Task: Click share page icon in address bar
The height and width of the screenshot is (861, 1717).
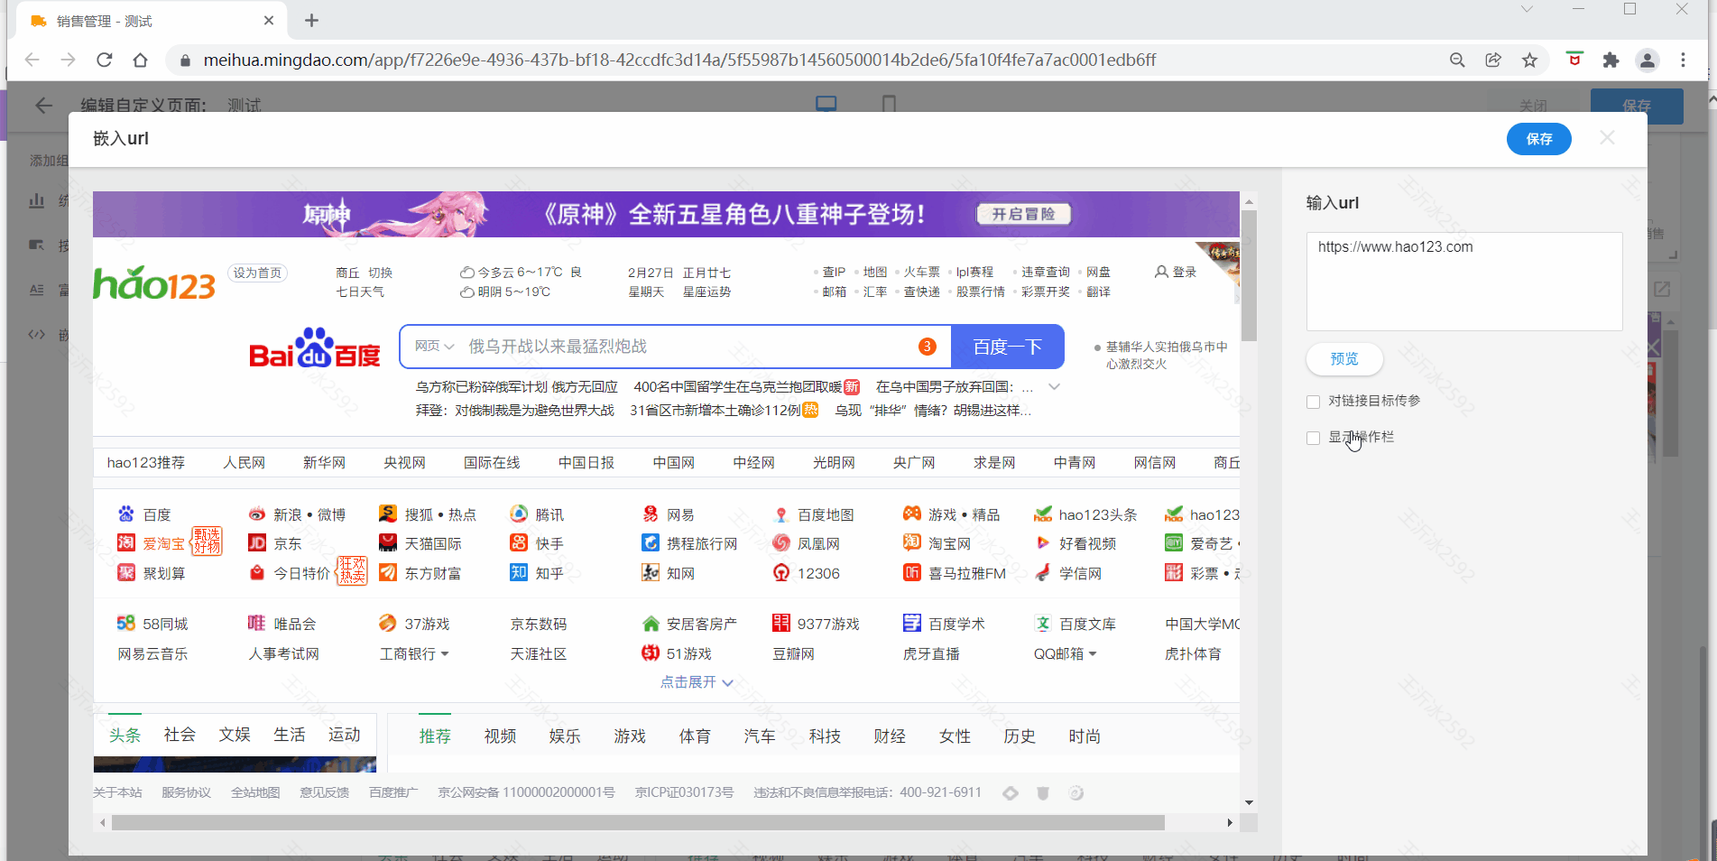Action: point(1493,60)
